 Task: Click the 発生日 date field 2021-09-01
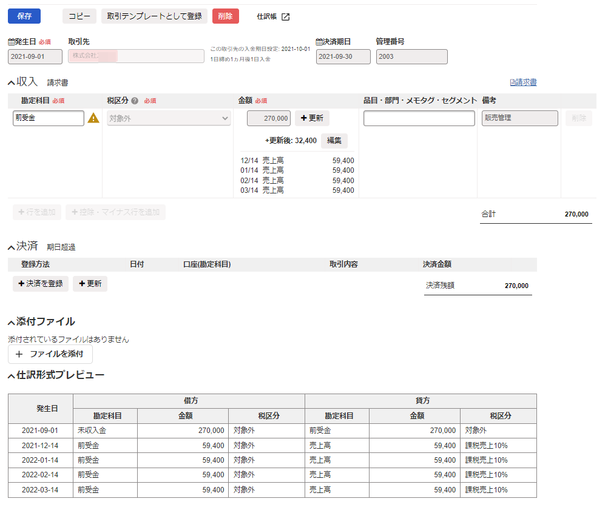(x=35, y=56)
